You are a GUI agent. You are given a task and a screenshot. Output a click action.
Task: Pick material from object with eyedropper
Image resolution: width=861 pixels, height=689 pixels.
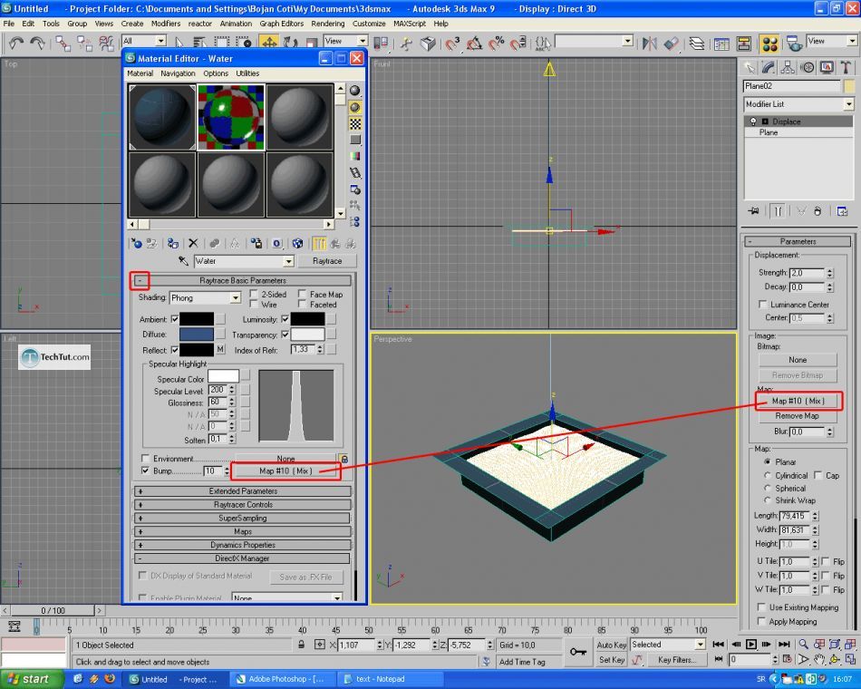[182, 261]
